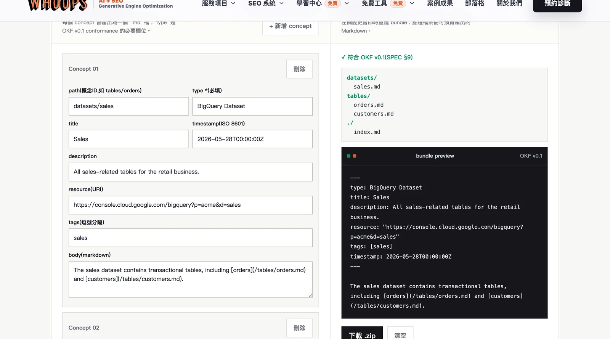This screenshot has height=339, width=610.
Task: Click the orange dot in bundle preview header
Action: (x=355, y=156)
